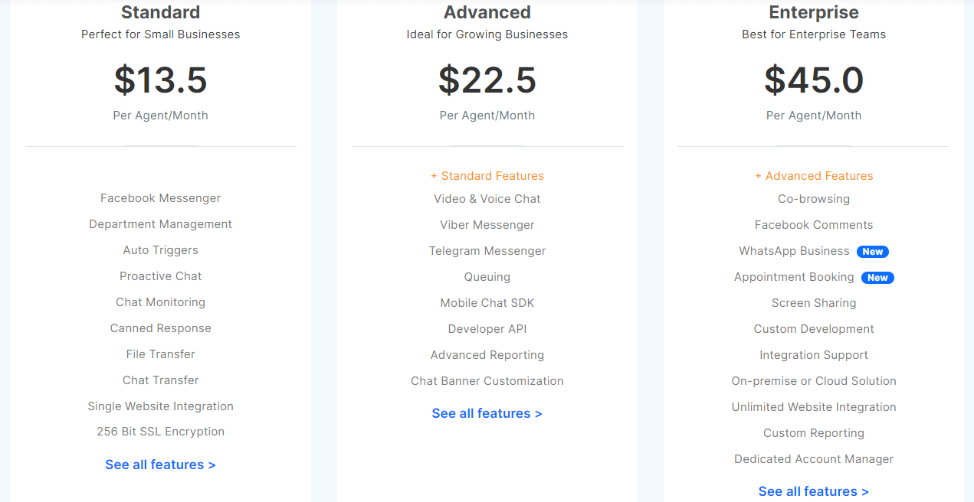Select the Facebook Messenger feature
The image size is (974, 502).
tap(160, 197)
